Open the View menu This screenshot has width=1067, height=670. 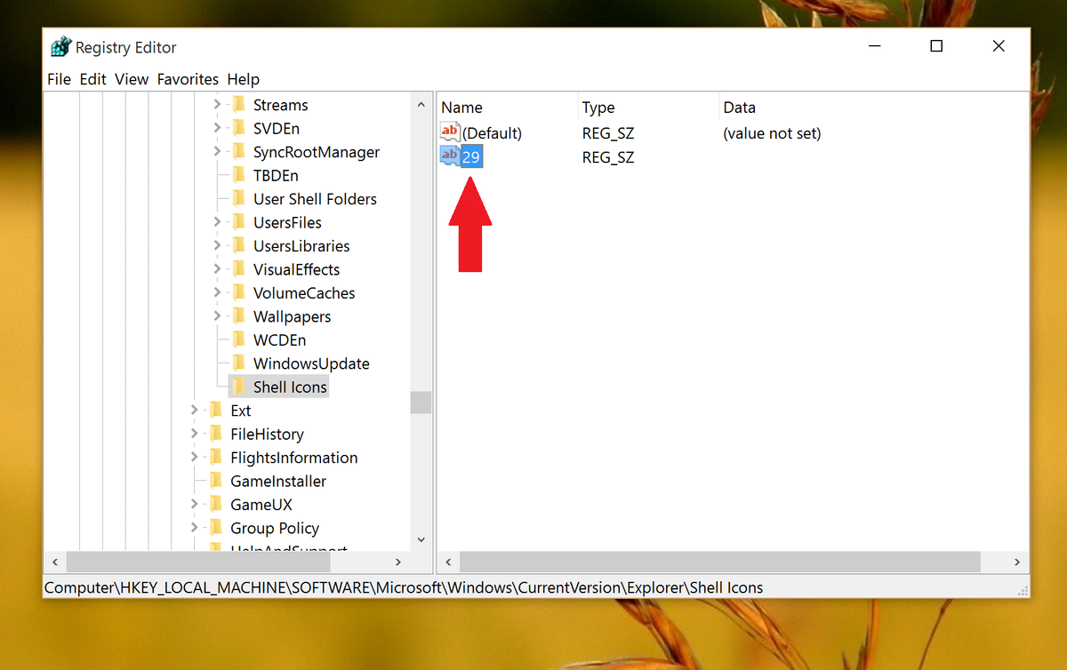pyautogui.click(x=132, y=79)
